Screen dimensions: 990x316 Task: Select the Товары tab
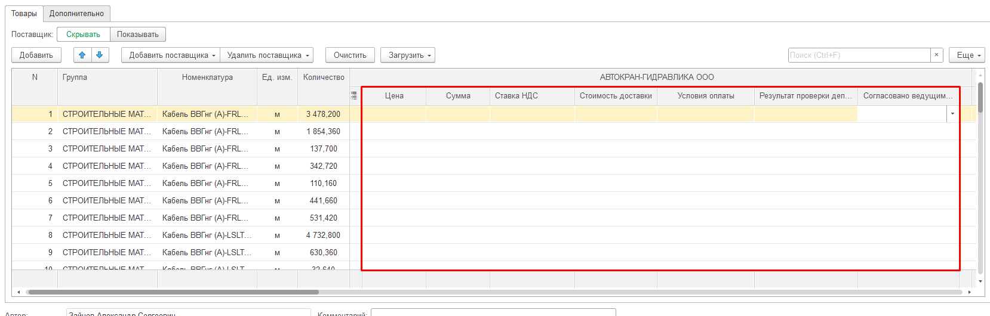[x=24, y=13]
